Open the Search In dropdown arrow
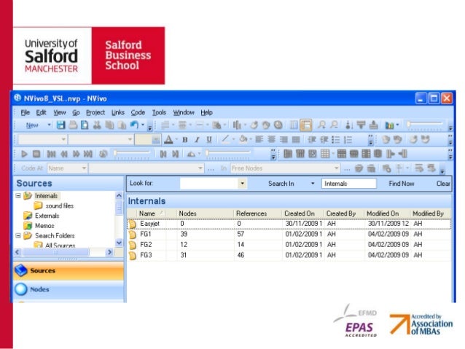 pyautogui.click(x=313, y=184)
